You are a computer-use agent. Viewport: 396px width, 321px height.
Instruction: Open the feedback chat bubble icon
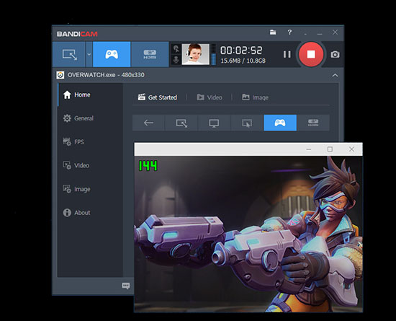pos(126,286)
